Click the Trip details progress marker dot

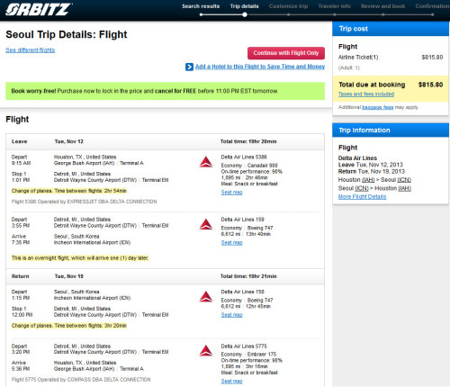tap(245, 14)
